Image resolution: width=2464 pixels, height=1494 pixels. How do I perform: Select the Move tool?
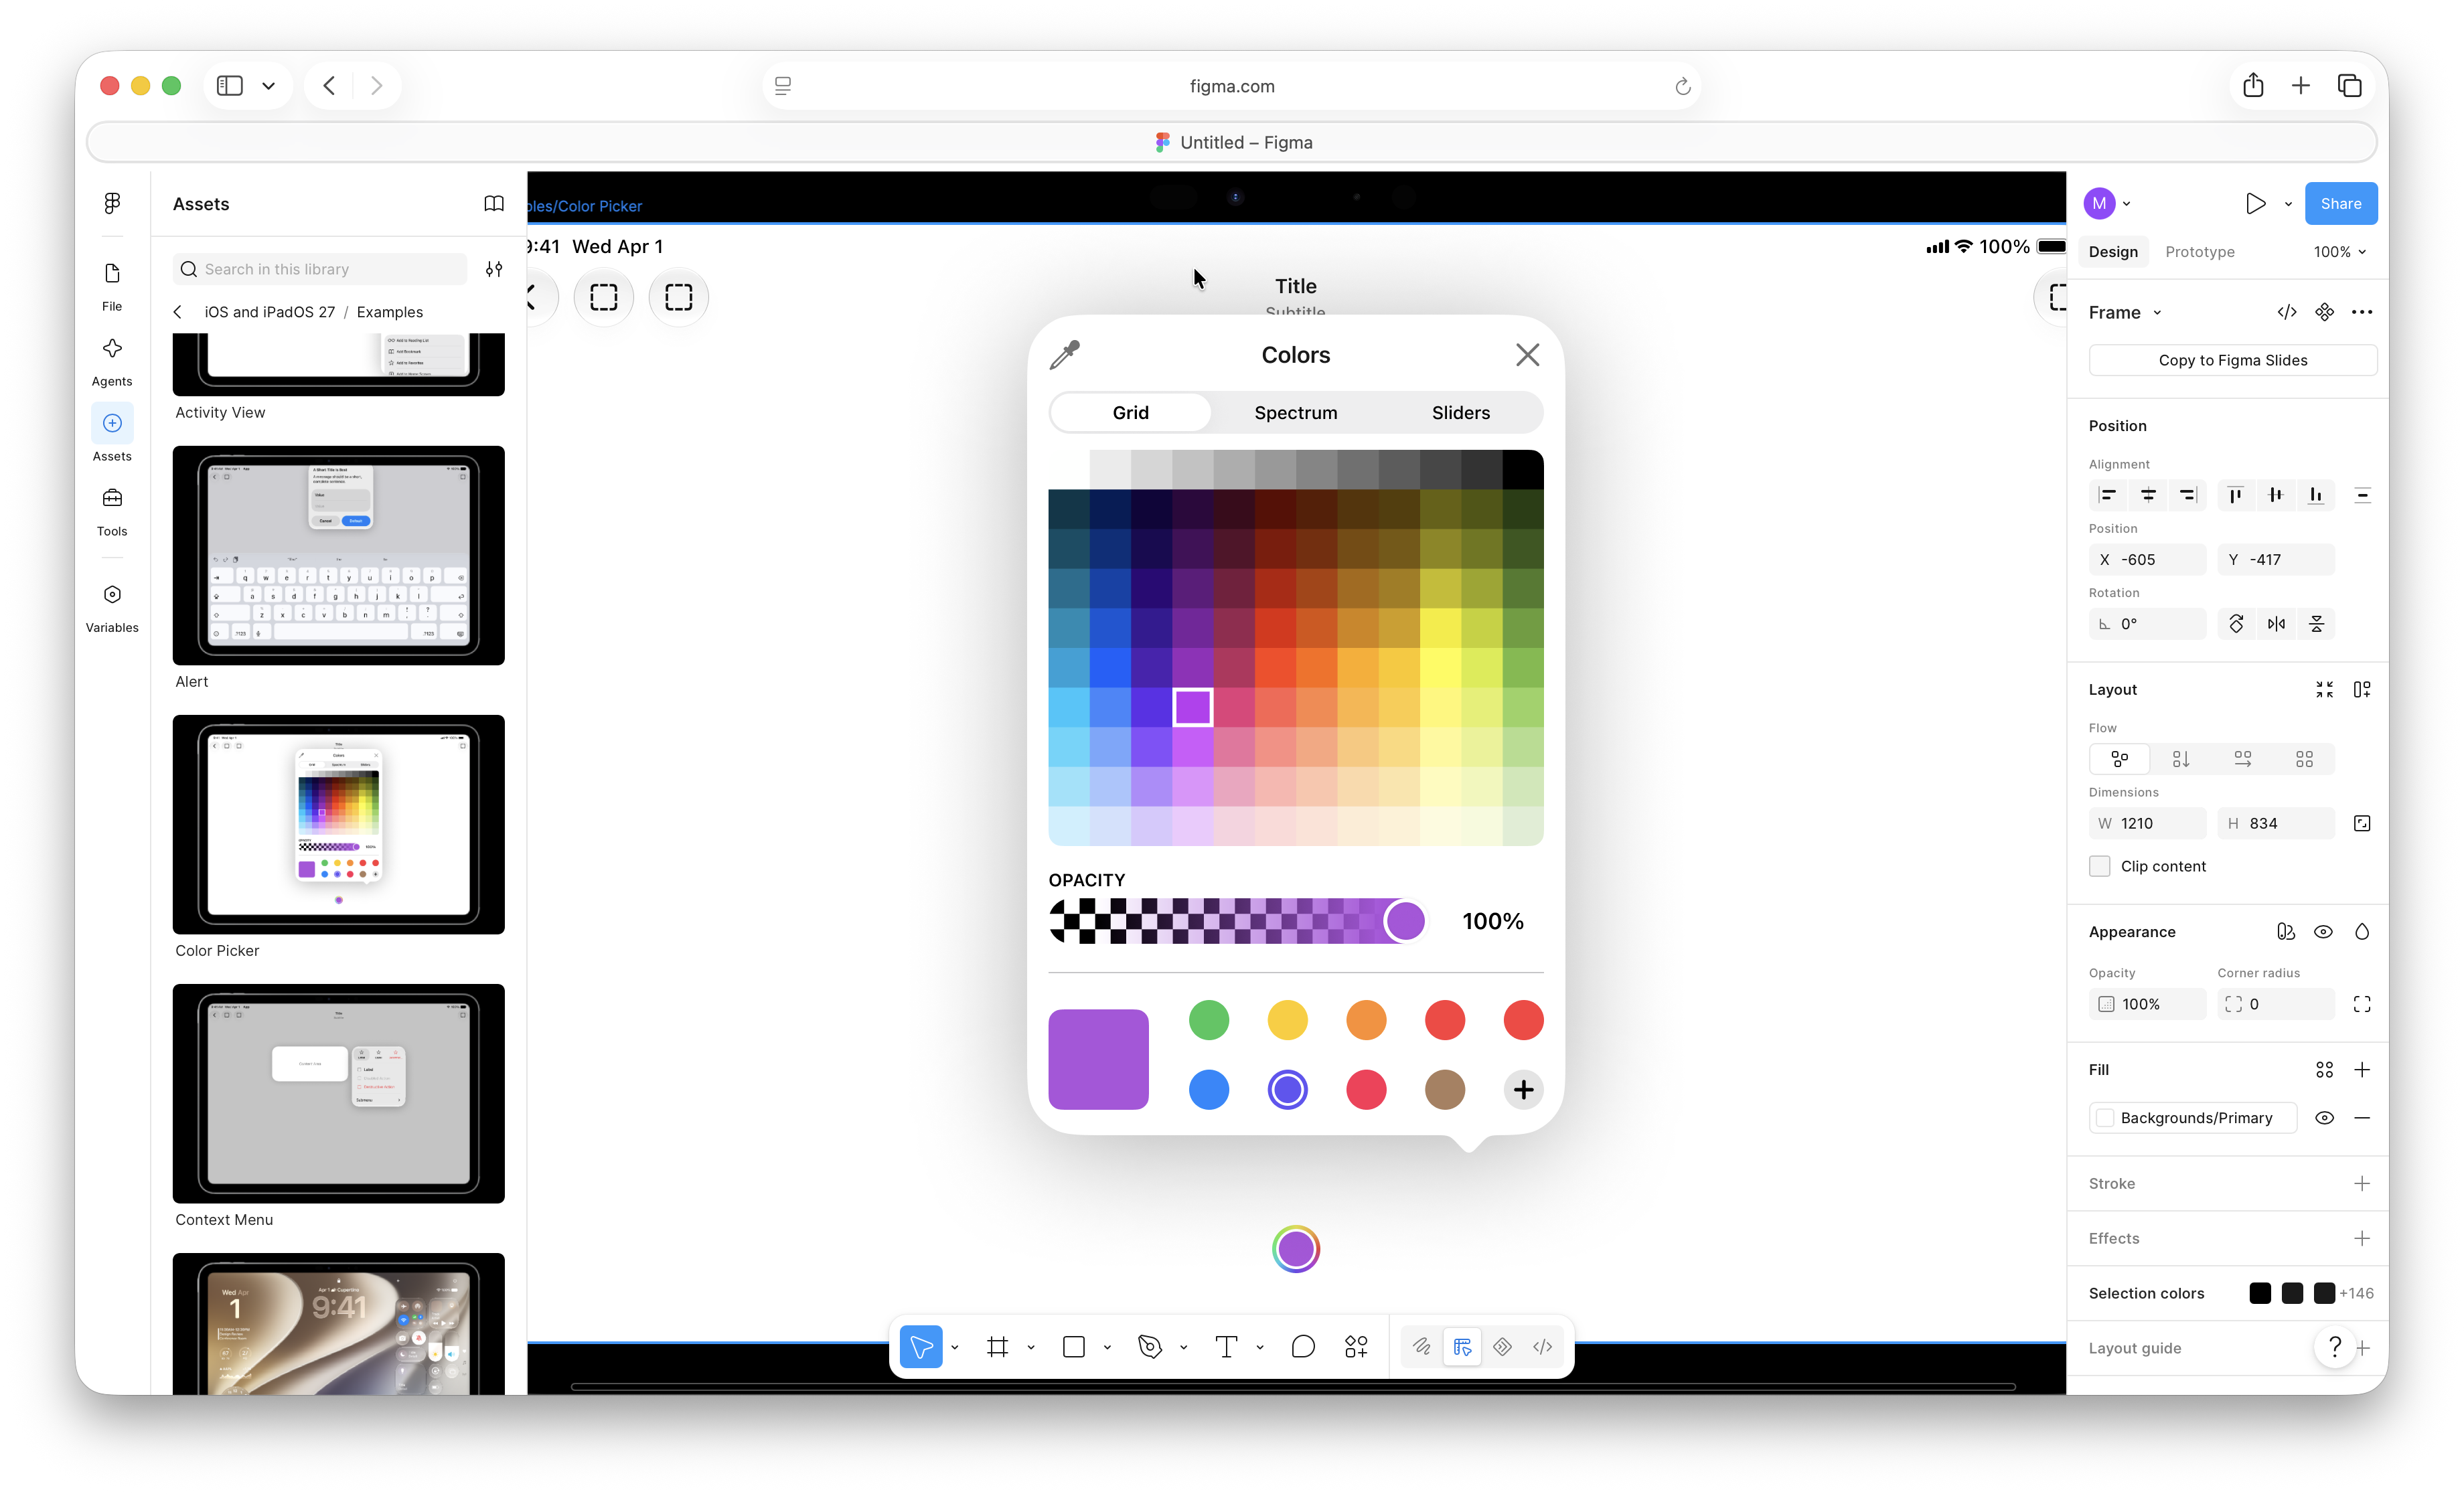coord(921,1346)
